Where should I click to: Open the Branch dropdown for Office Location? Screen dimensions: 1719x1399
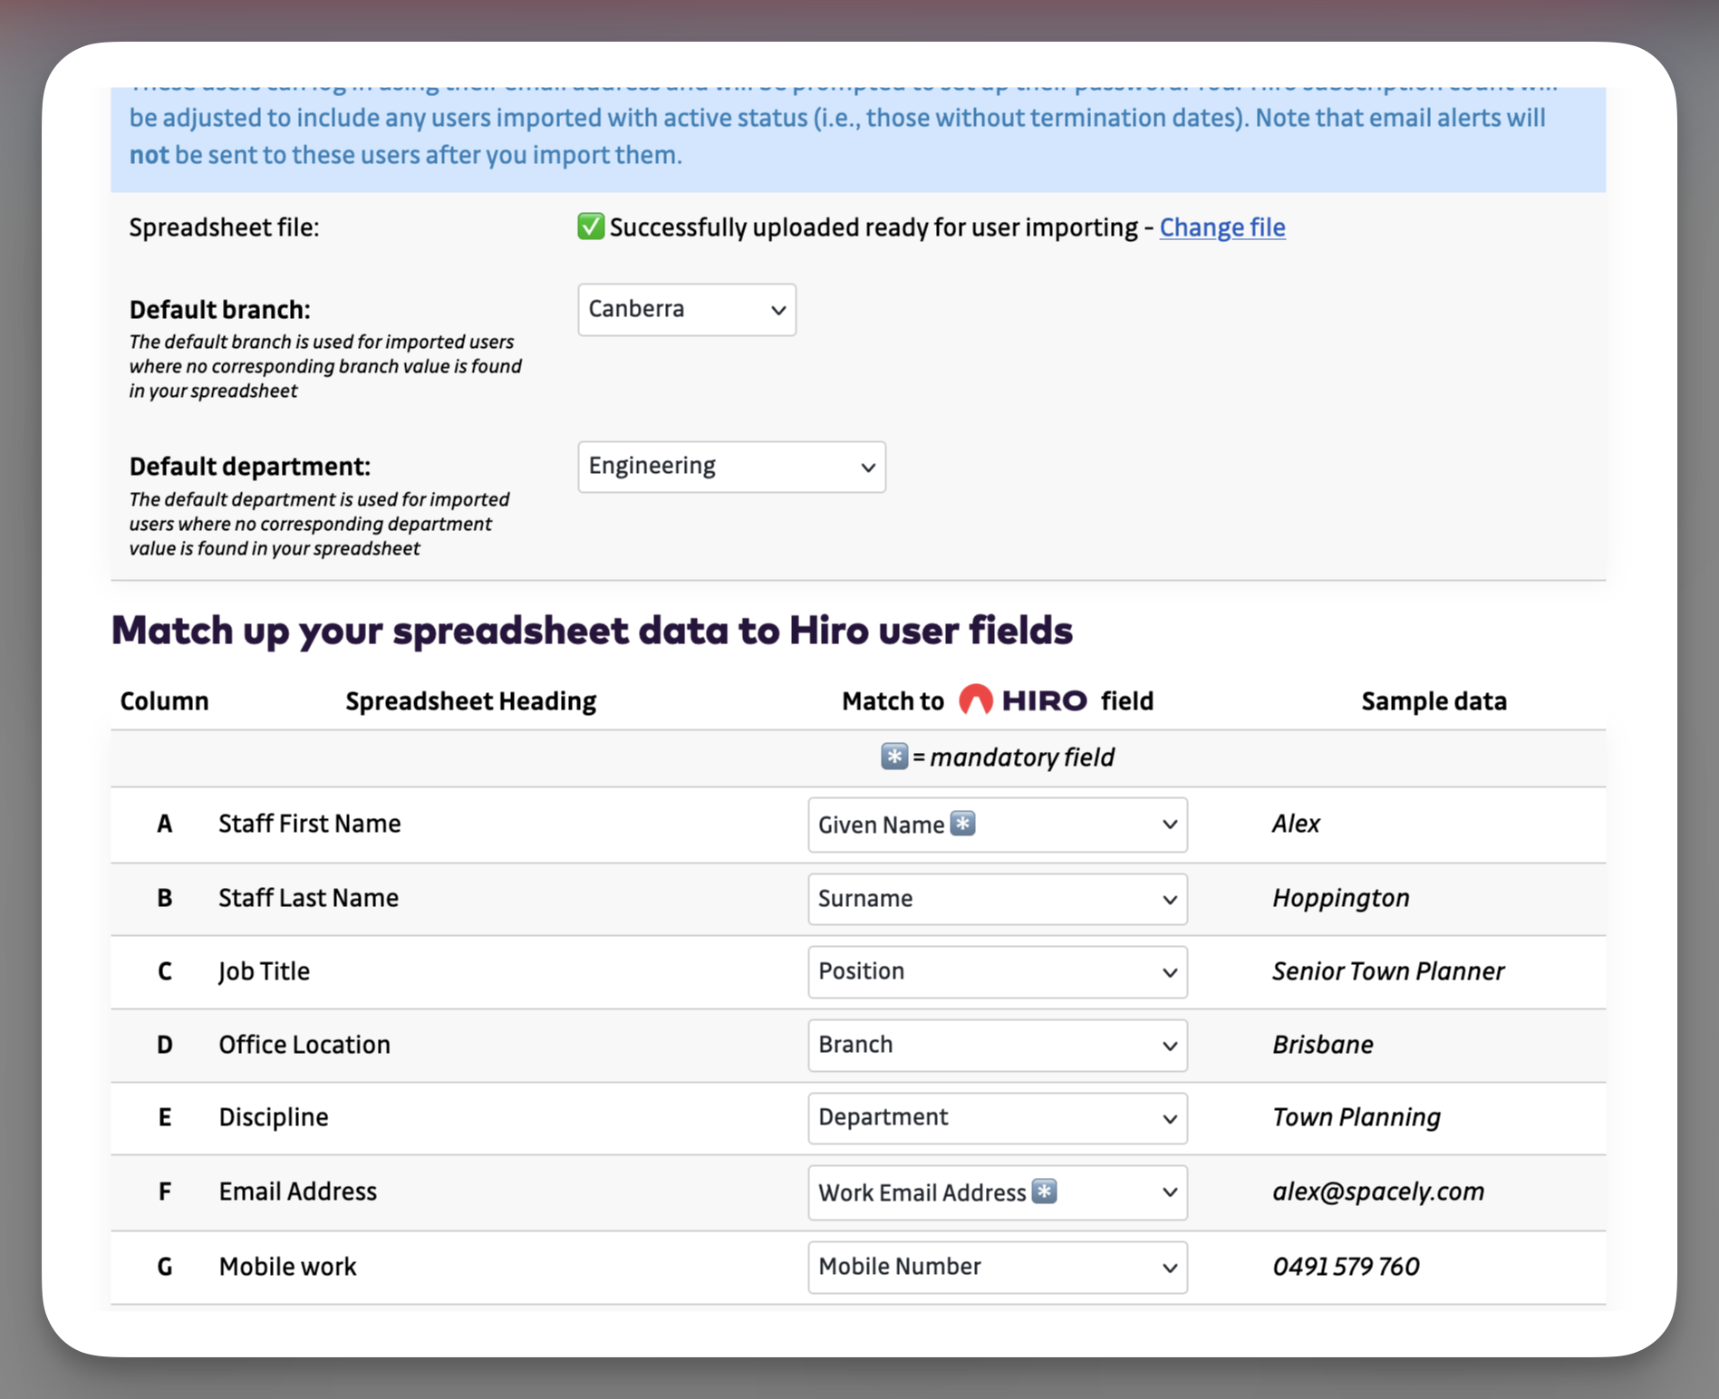pyautogui.click(x=997, y=1045)
